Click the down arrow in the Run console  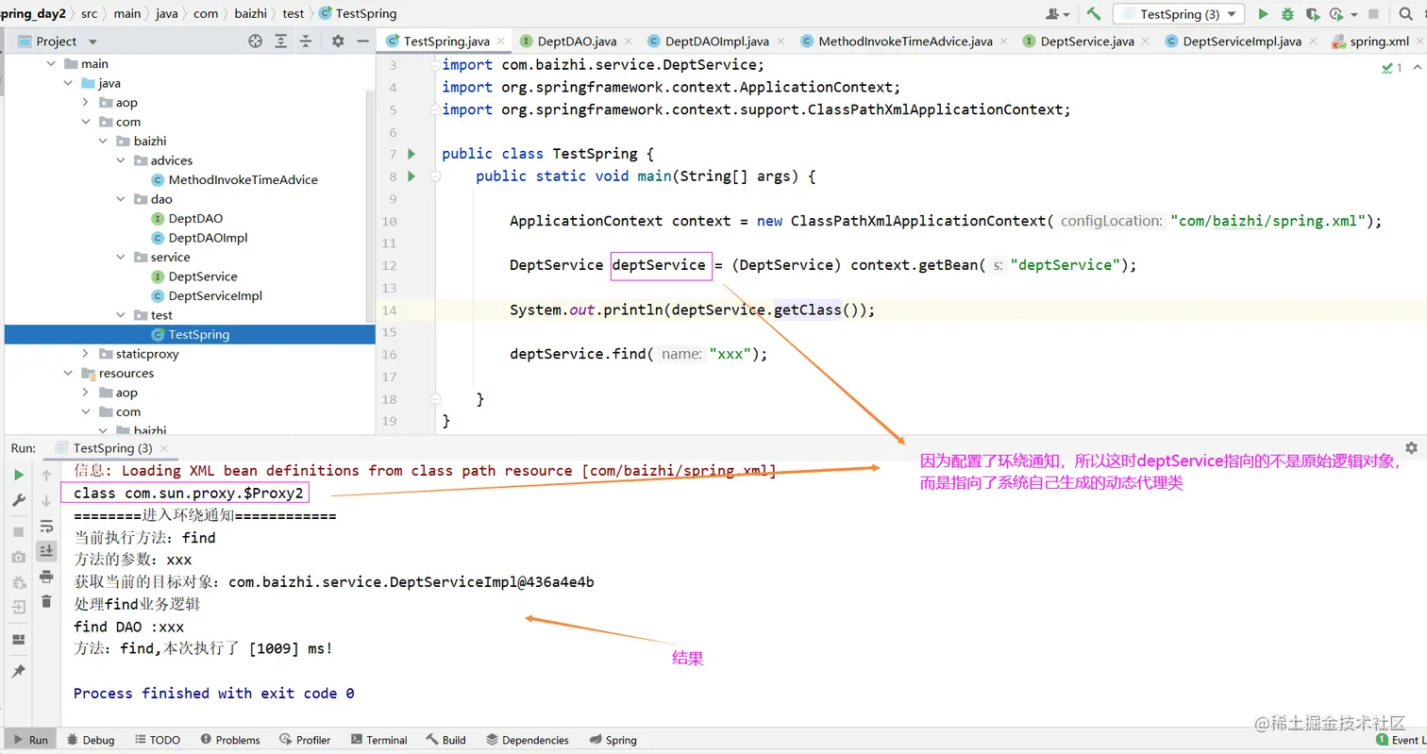tap(46, 501)
